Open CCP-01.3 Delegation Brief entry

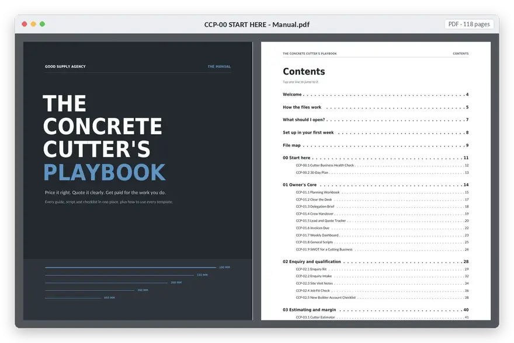[x=382, y=206]
